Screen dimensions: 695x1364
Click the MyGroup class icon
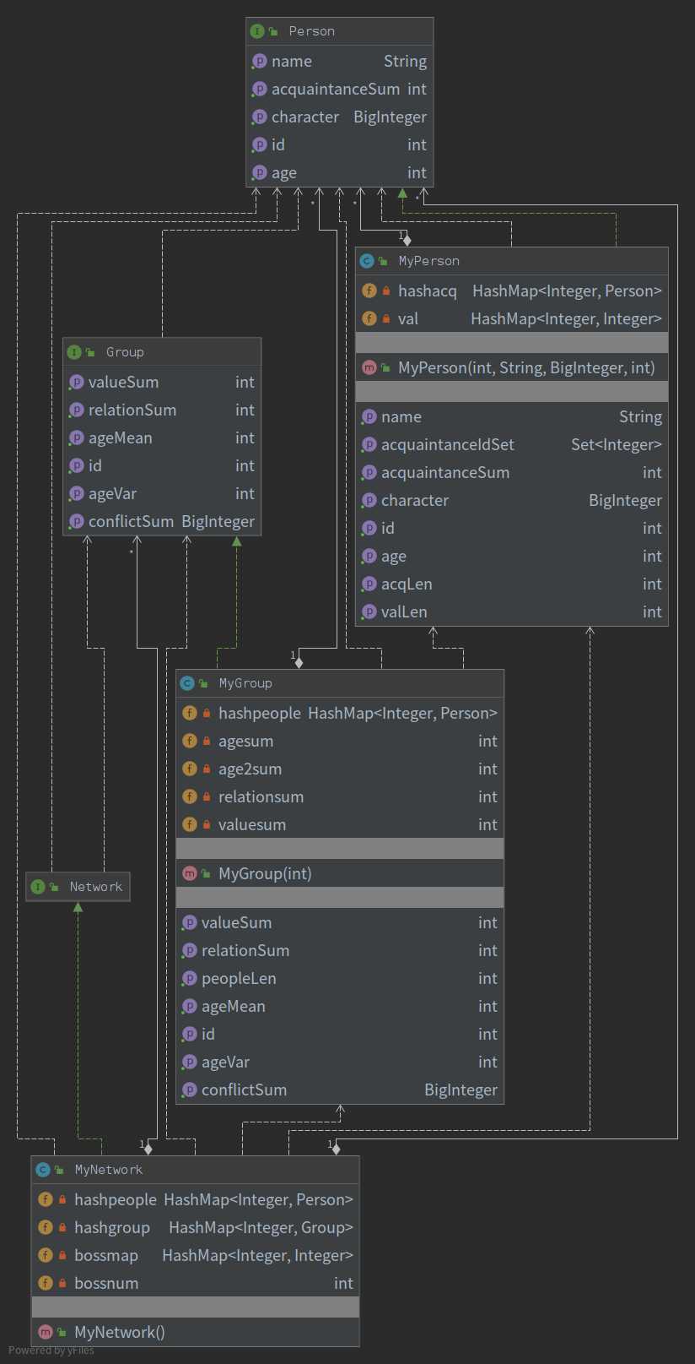(187, 683)
